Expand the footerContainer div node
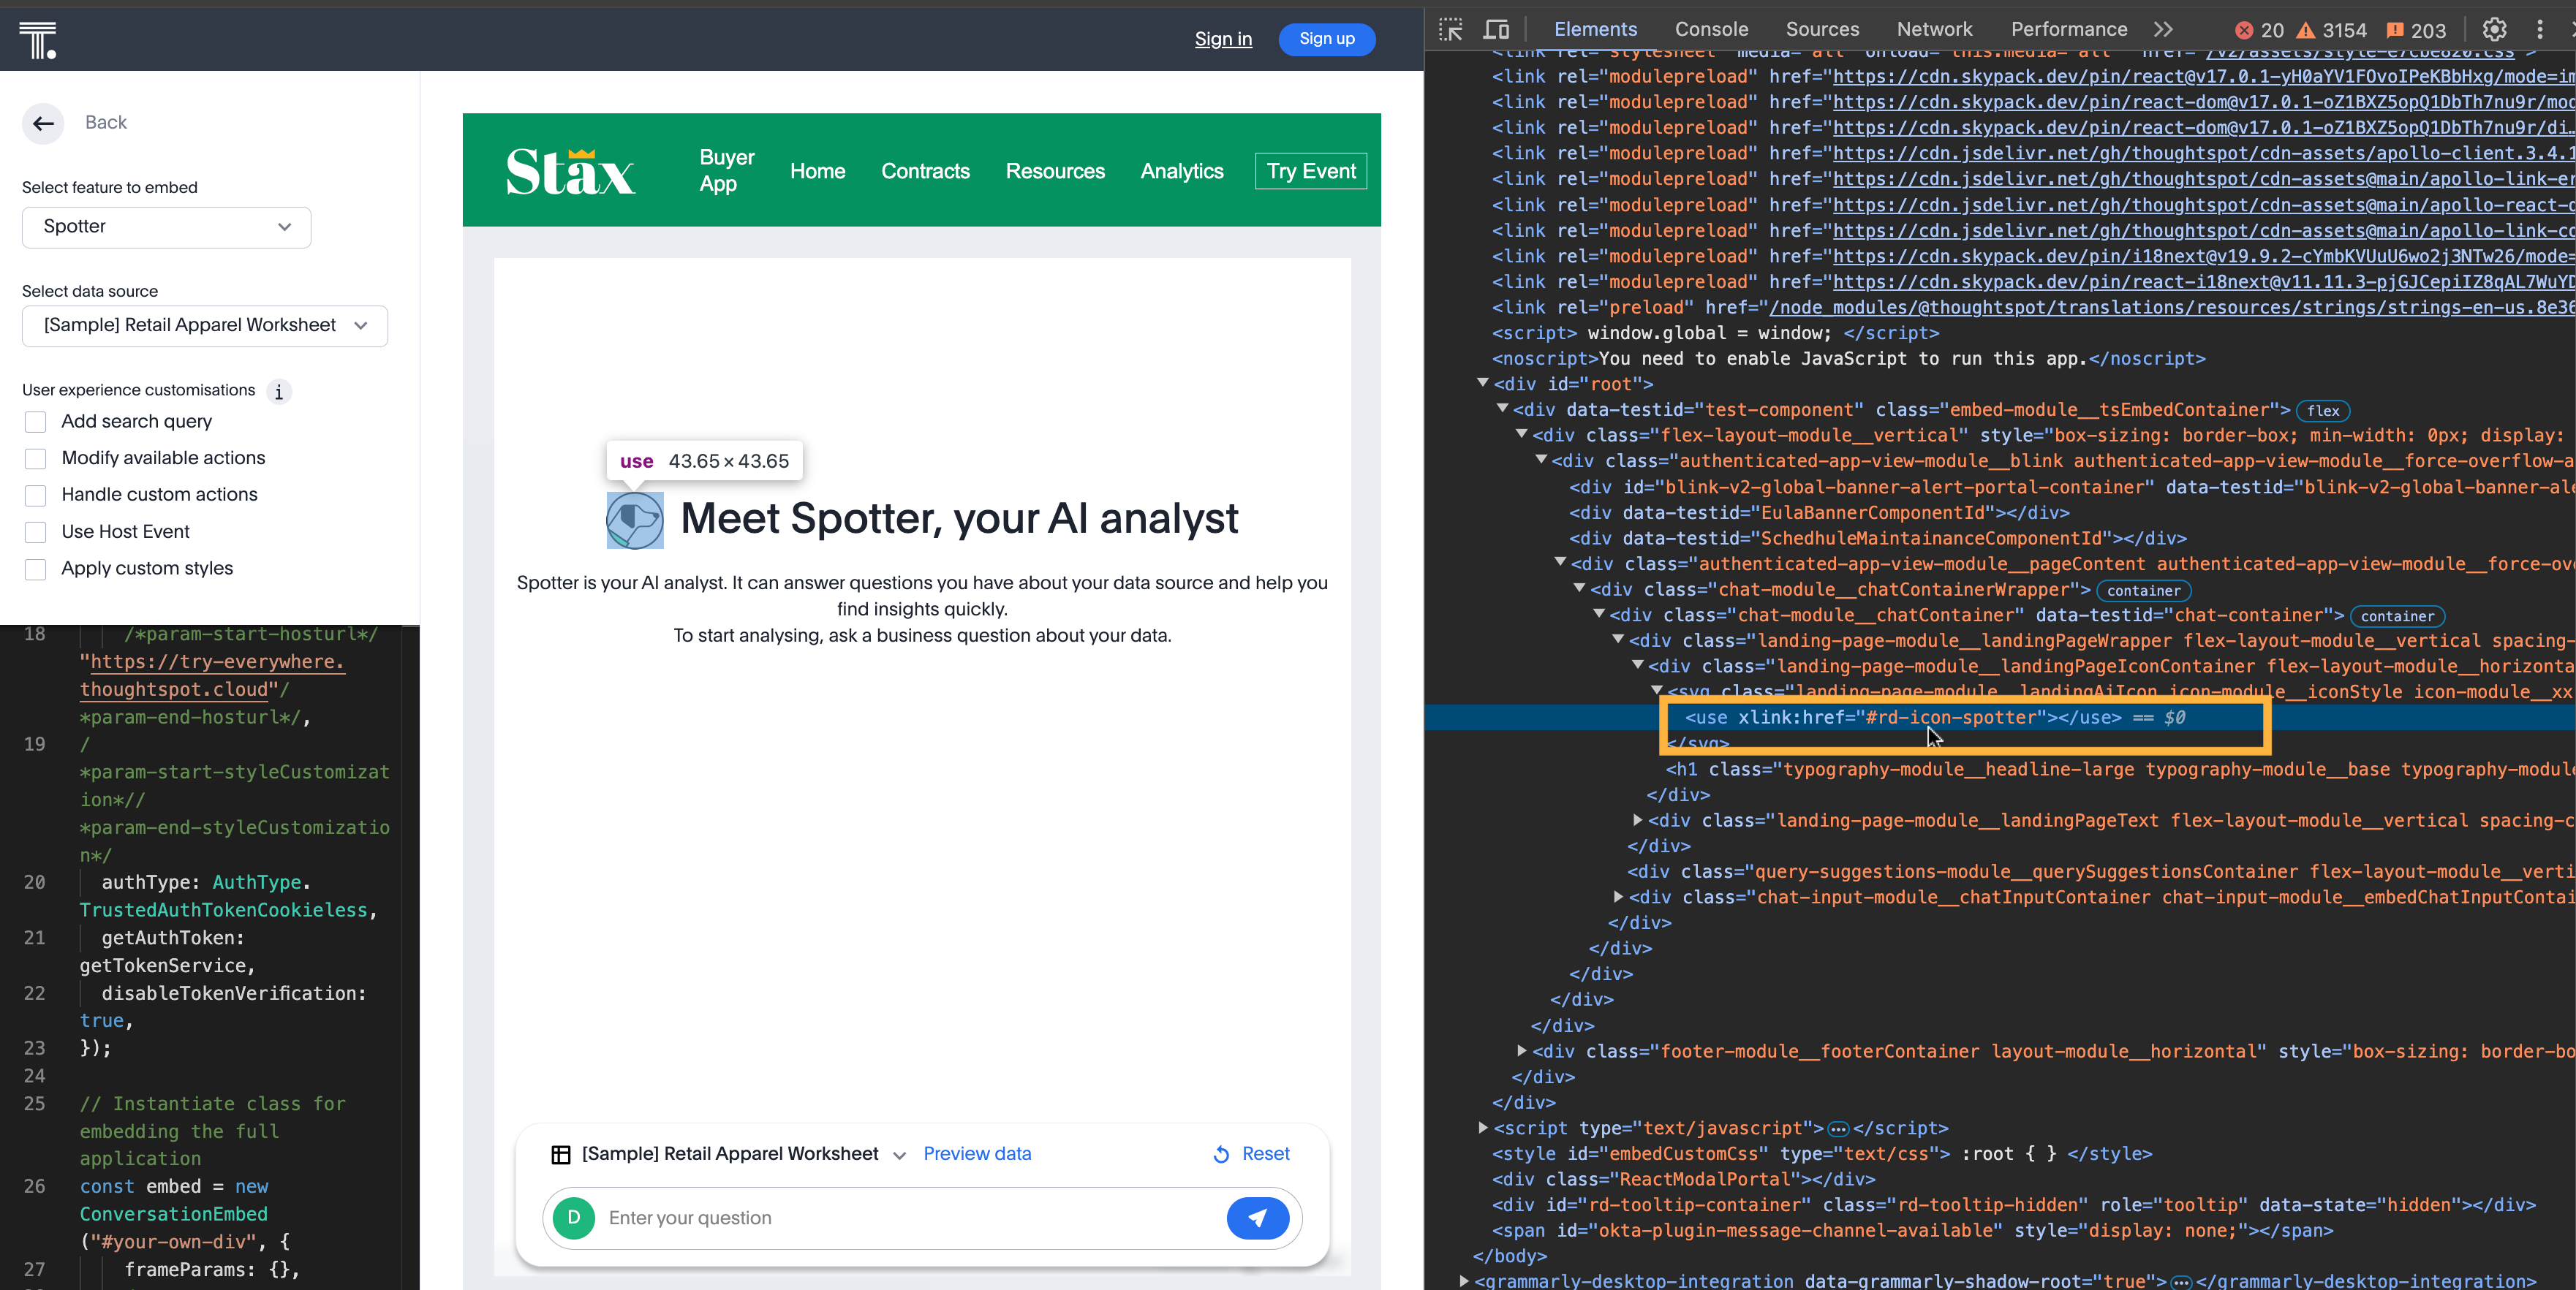This screenshot has width=2576, height=1290. 1521,1050
